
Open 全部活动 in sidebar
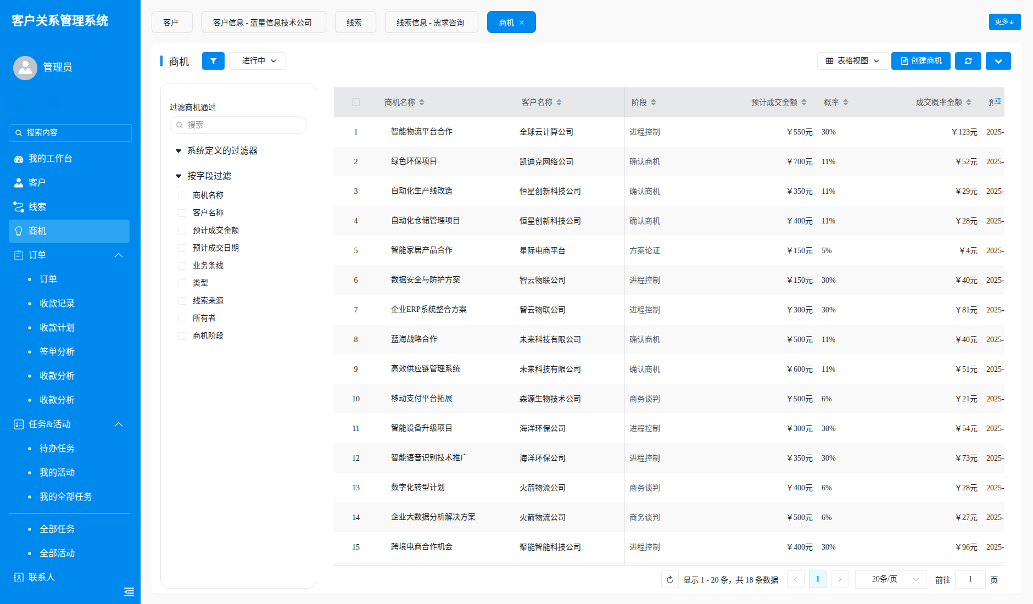57,553
